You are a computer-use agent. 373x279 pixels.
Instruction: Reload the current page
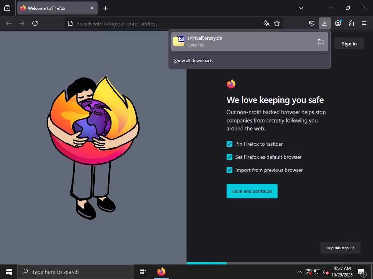35,23
